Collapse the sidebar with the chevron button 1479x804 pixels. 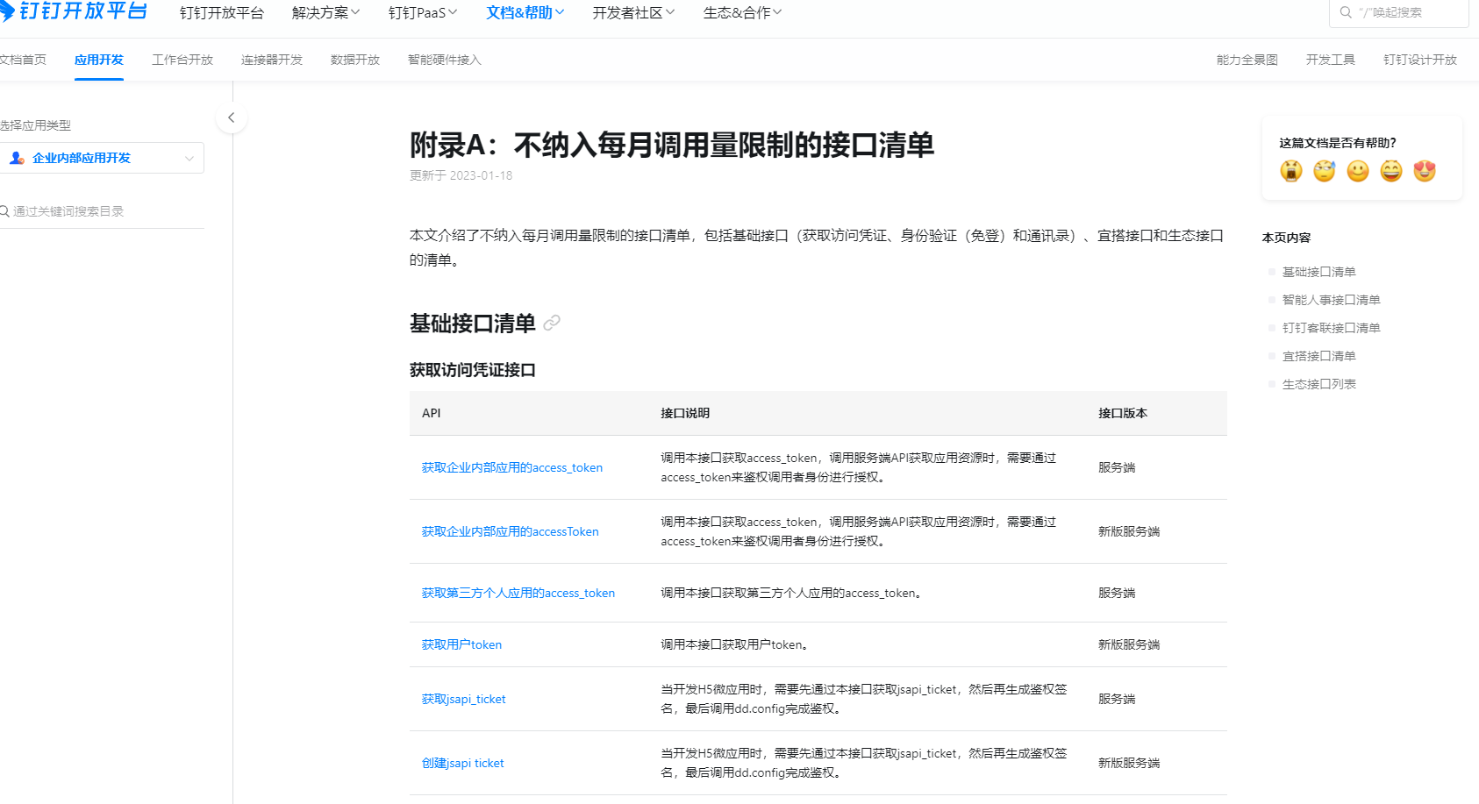click(232, 117)
